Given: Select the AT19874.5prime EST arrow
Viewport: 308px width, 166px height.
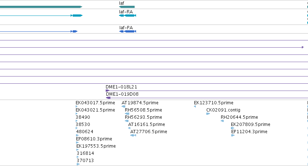Looking at the screenshot, I should pyautogui.click(x=123, y=106).
